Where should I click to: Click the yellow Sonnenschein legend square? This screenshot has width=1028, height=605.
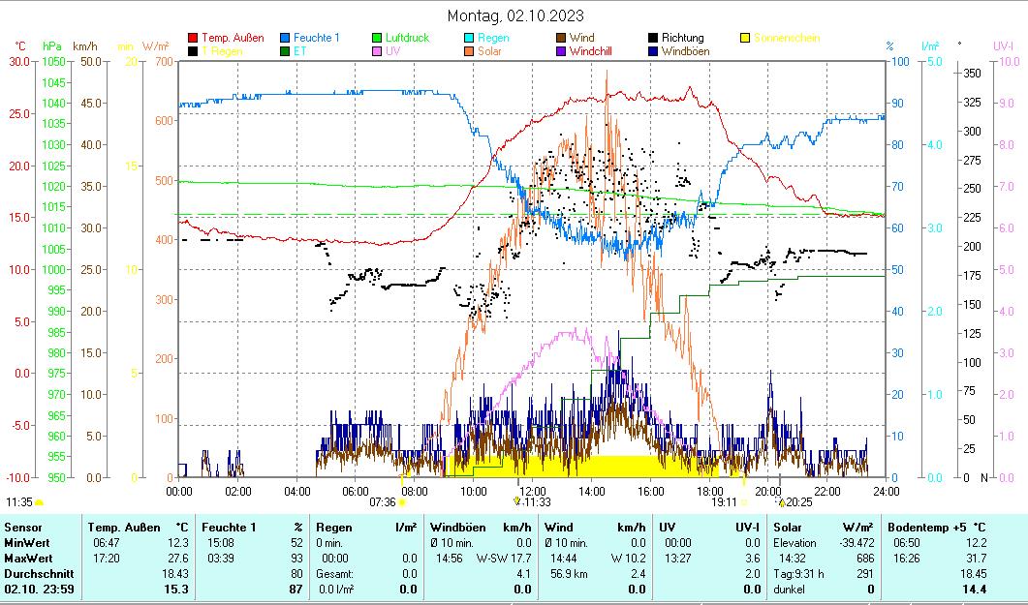click(745, 38)
